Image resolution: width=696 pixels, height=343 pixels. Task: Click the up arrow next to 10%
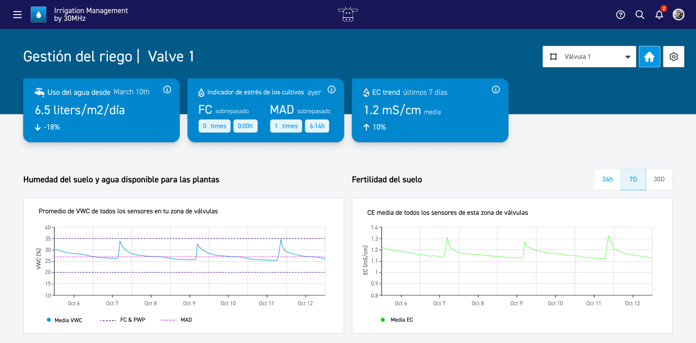pos(367,127)
